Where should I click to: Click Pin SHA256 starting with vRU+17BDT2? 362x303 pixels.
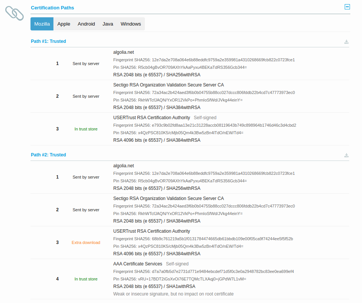point(179,279)
